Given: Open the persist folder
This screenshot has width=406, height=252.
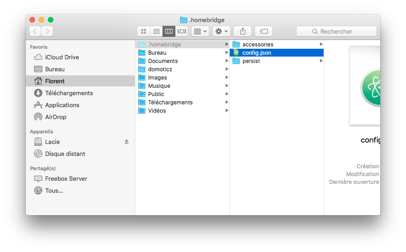Looking at the screenshot, I should pyautogui.click(x=251, y=61).
